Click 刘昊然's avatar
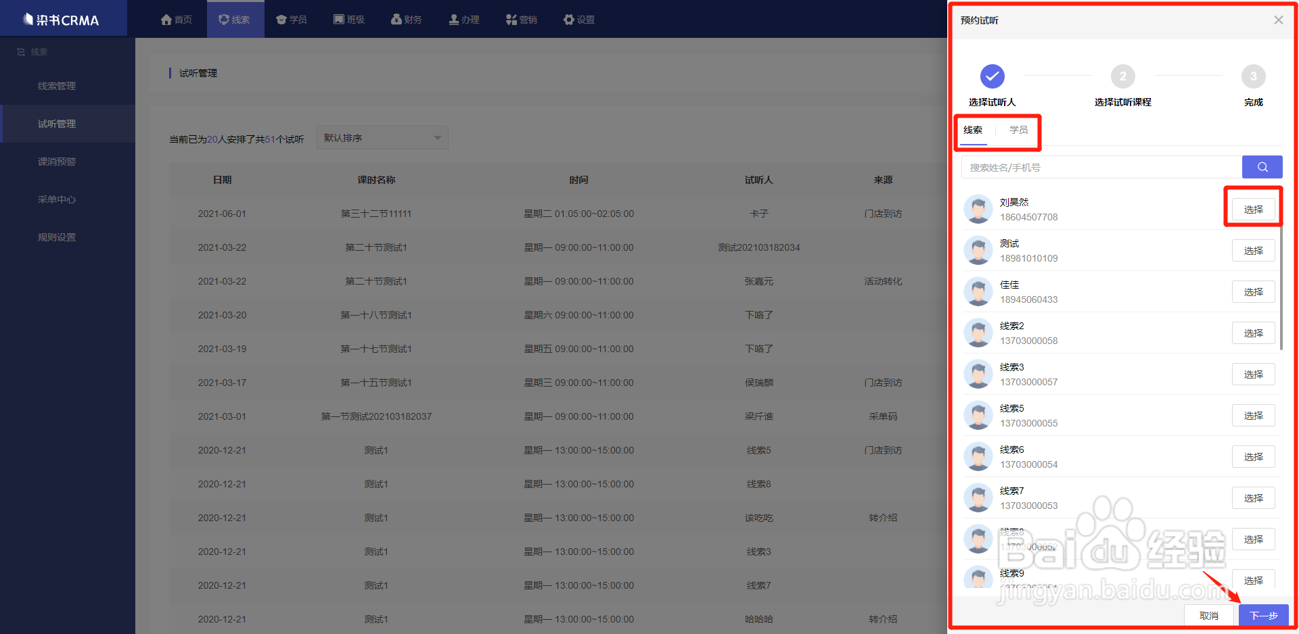Image resolution: width=1299 pixels, height=634 pixels. coord(978,210)
